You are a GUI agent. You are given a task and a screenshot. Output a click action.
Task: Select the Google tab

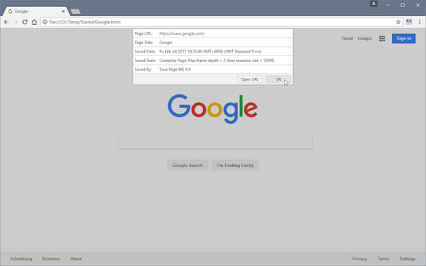coord(35,11)
